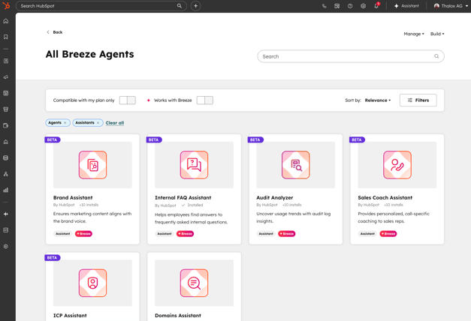Click the database icon in sidebar

point(6,157)
